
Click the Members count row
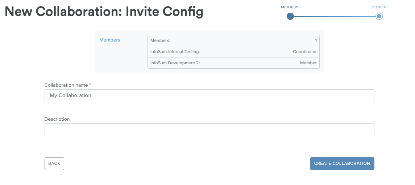[x=233, y=40]
